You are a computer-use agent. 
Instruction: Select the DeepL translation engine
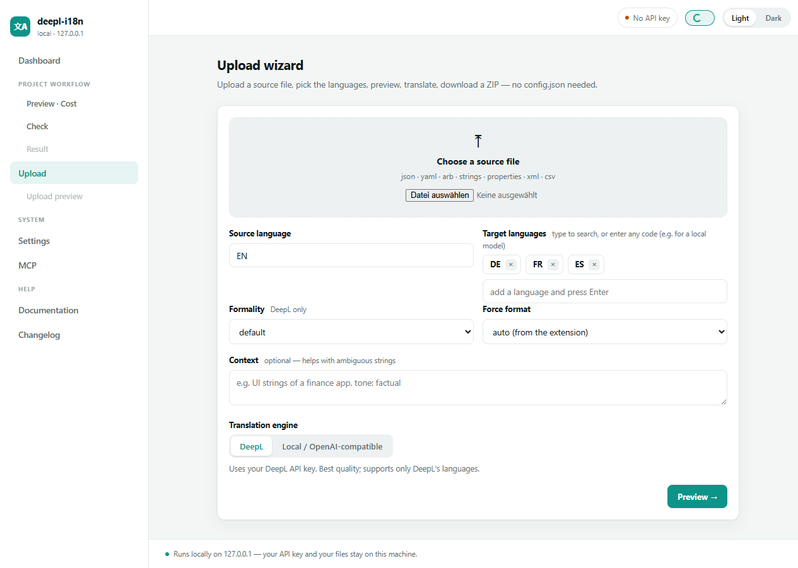coord(252,446)
